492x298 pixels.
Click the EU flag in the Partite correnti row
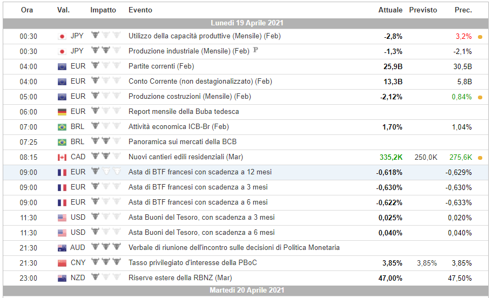coord(62,66)
